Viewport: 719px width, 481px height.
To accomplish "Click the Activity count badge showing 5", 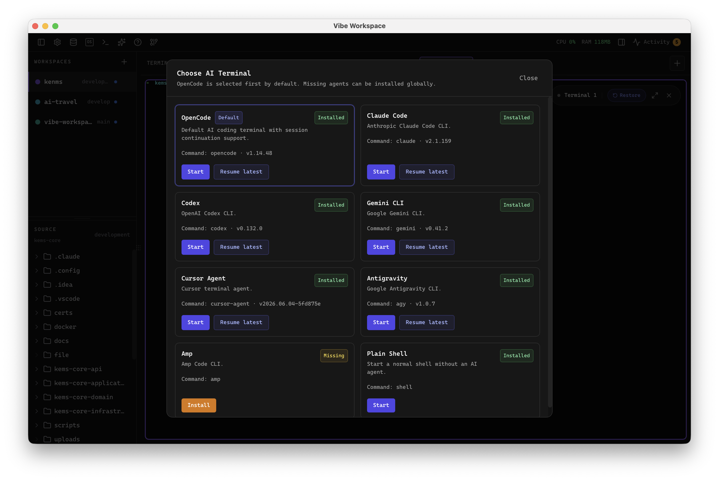I will 677,42.
